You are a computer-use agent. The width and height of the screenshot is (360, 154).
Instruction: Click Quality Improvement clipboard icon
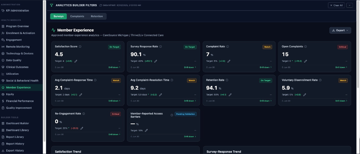click(x=3, y=108)
